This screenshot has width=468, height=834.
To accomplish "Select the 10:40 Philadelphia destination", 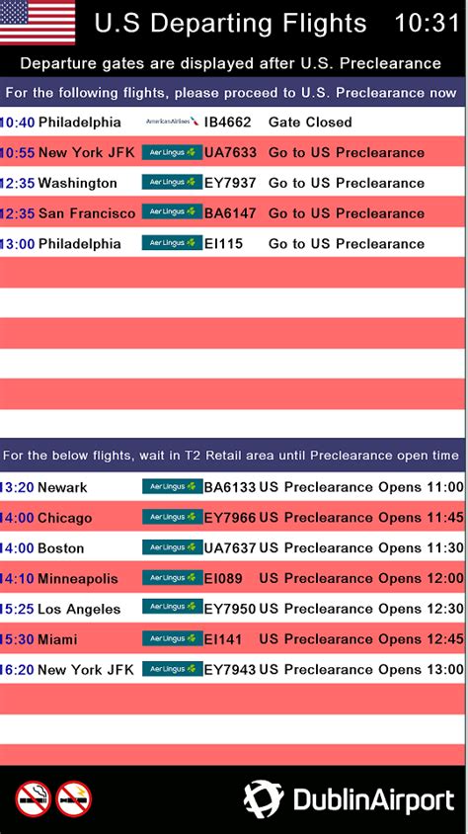I will pos(80,123).
